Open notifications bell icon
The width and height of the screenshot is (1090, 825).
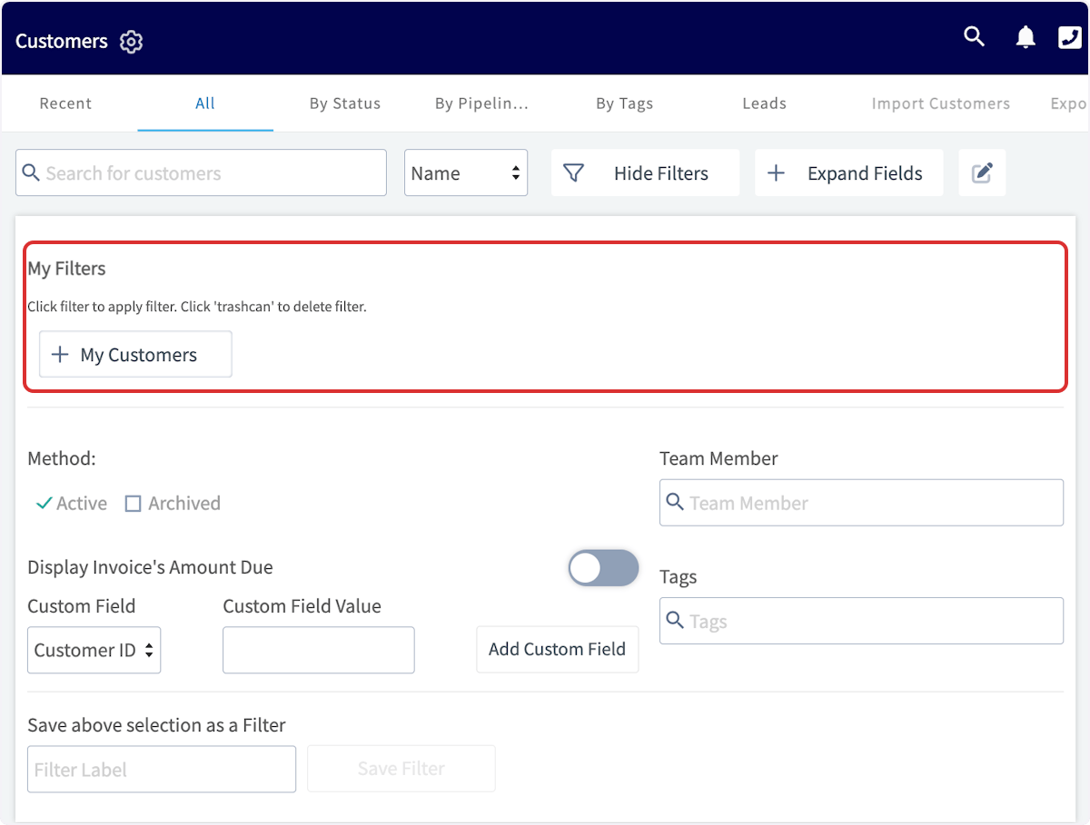1026,37
